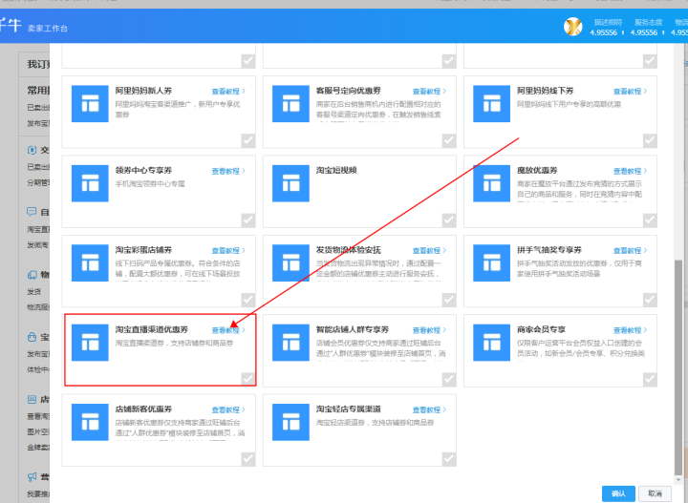Open the 交易 sidebar section icon

click(32, 150)
